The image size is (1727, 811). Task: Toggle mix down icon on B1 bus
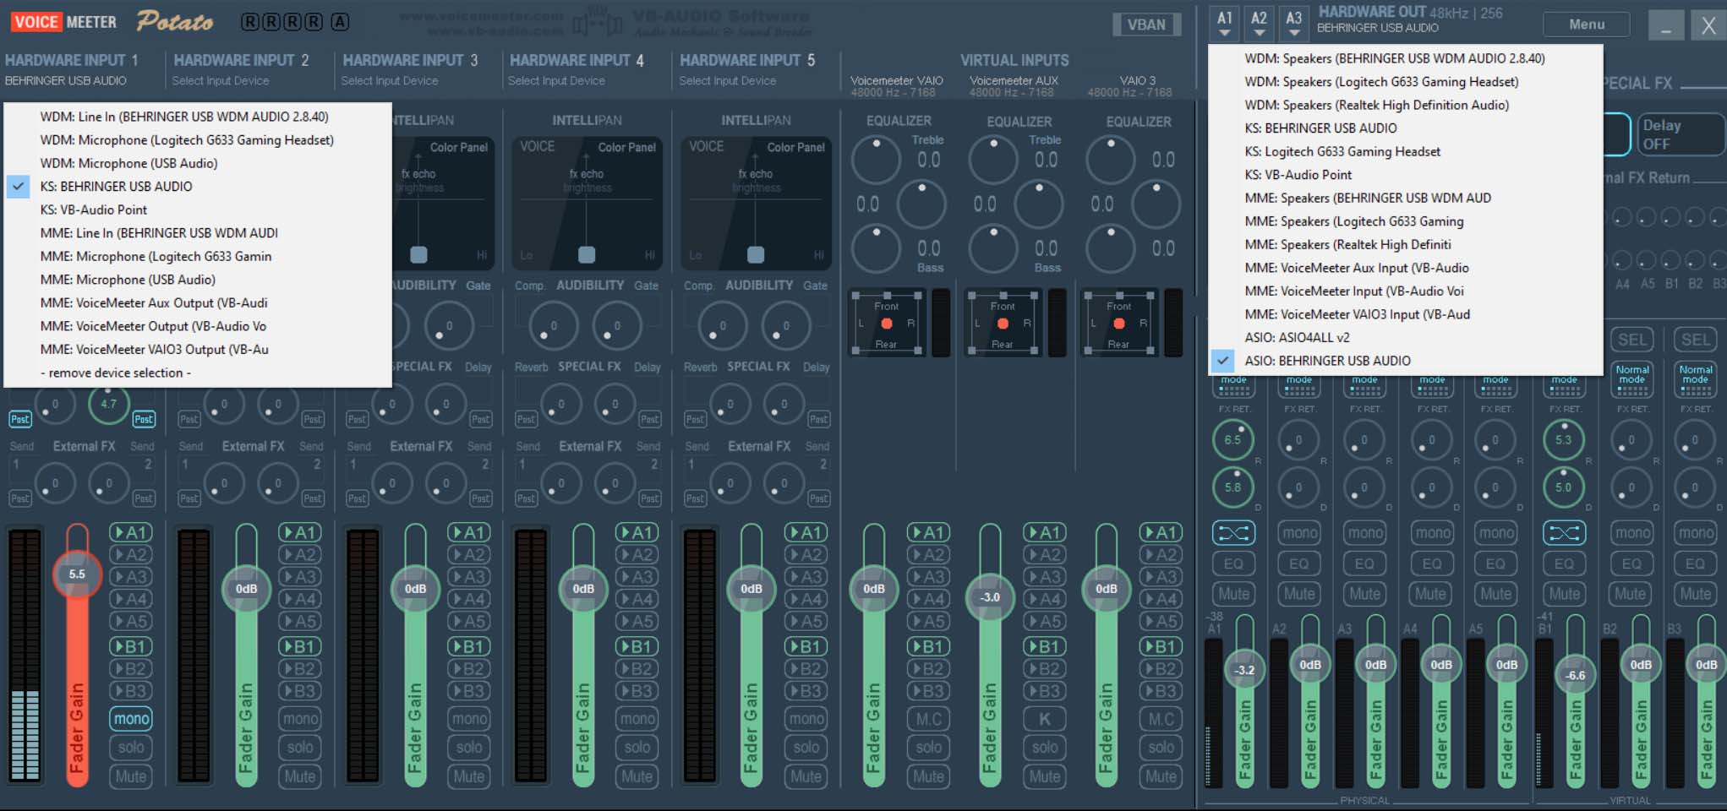pyautogui.click(x=1564, y=533)
